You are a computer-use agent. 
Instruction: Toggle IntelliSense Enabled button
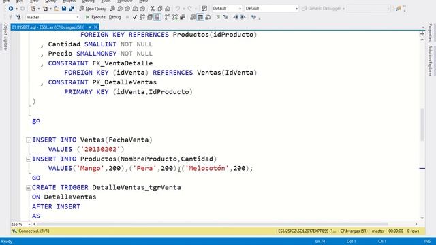click(x=157, y=17)
